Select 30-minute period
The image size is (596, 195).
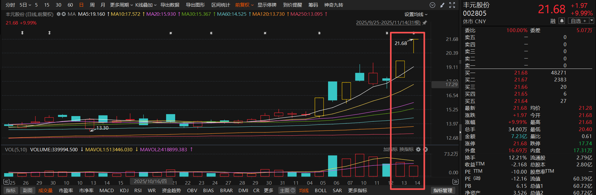pos(58,5)
